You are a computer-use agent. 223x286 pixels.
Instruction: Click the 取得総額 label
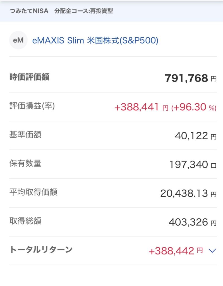point(25,221)
